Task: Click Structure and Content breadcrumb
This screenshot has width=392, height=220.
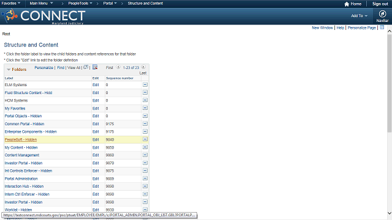Action: 145,3
